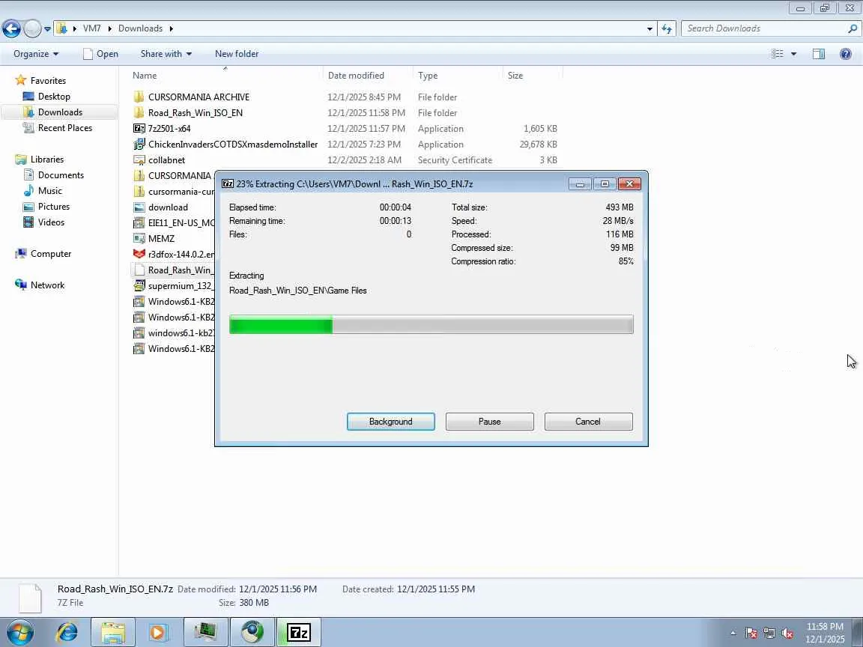This screenshot has height=647, width=863.
Task: Select Computer in the navigation pane
Action: click(x=51, y=254)
